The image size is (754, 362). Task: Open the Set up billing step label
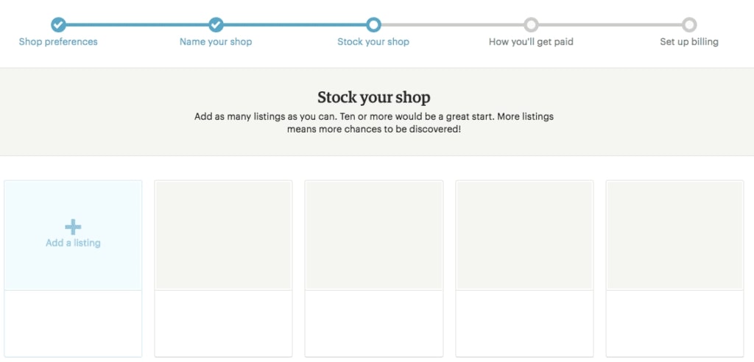tap(688, 42)
